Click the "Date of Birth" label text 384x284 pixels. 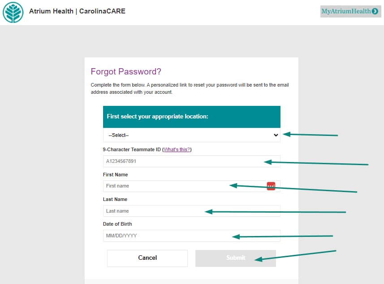point(117,224)
